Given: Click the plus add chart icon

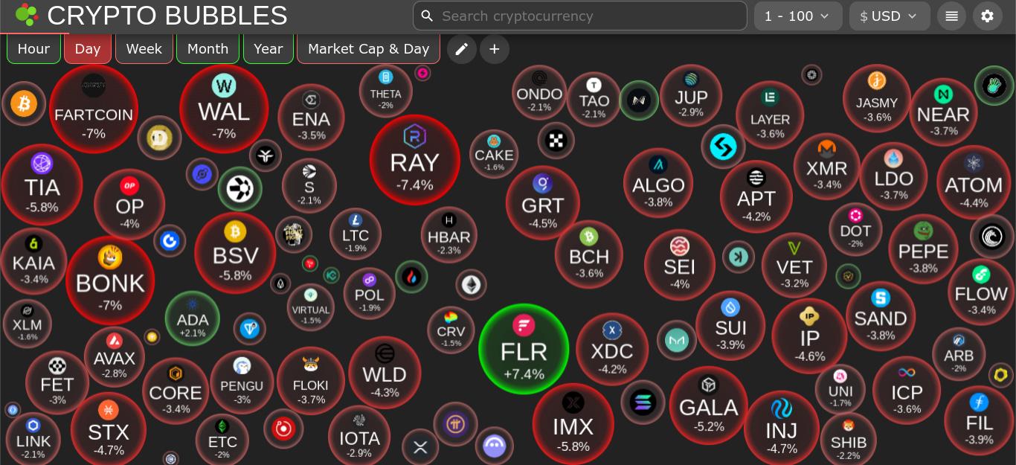Looking at the screenshot, I should click(495, 49).
